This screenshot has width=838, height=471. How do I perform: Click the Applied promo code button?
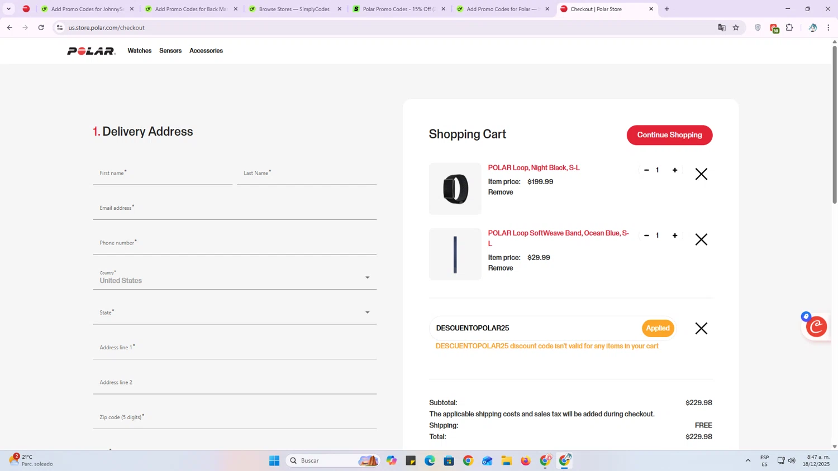pos(658,328)
